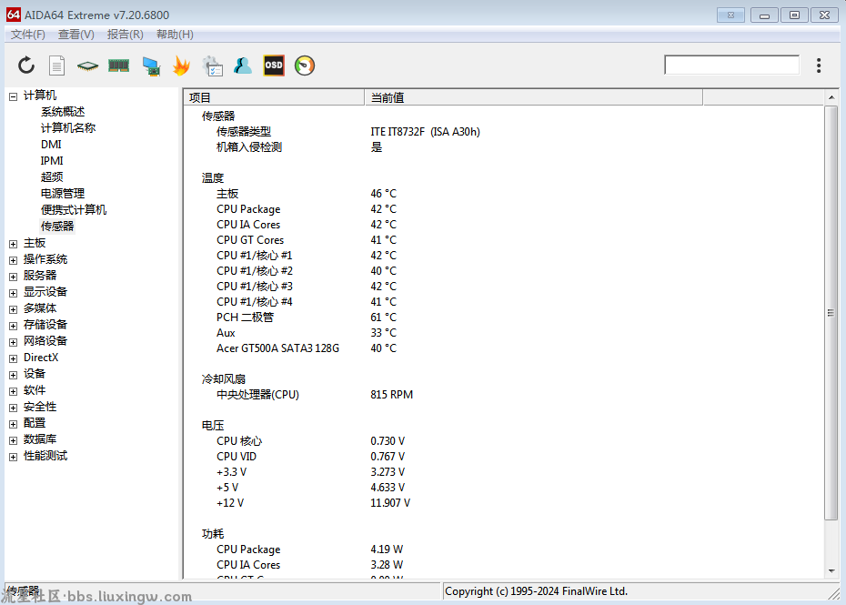Expand the 配置 tree node
This screenshot has height=605, width=846.
tap(14, 424)
